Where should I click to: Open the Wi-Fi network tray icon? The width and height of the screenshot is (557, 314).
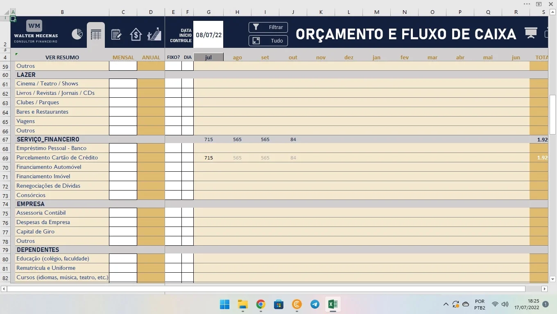click(495, 305)
